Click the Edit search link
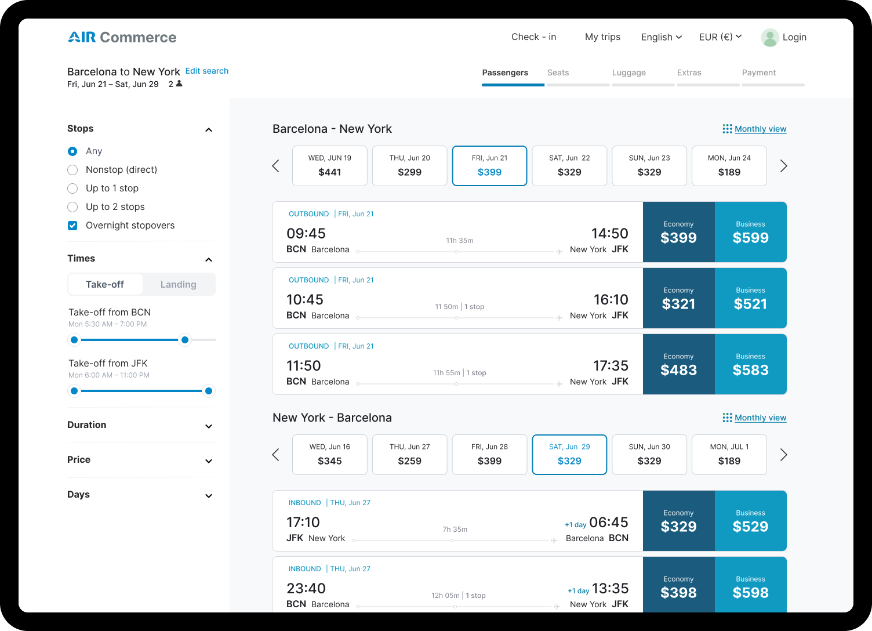 (x=207, y=71)
